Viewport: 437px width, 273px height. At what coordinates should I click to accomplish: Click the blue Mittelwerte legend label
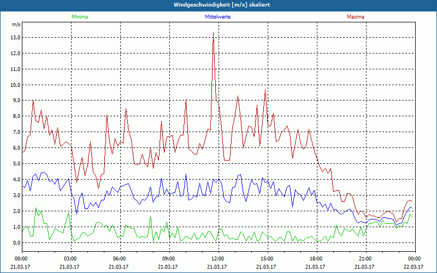click(x=217, y=17)
